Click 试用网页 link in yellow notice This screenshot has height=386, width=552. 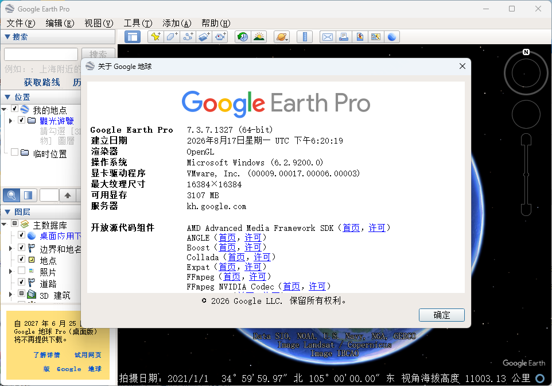pos(88,355)
